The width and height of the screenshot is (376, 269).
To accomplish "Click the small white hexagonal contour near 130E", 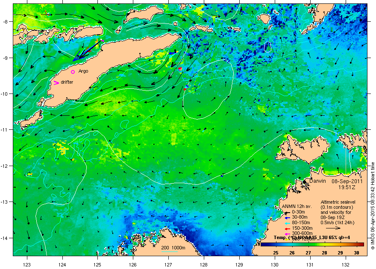I will 267,47.
